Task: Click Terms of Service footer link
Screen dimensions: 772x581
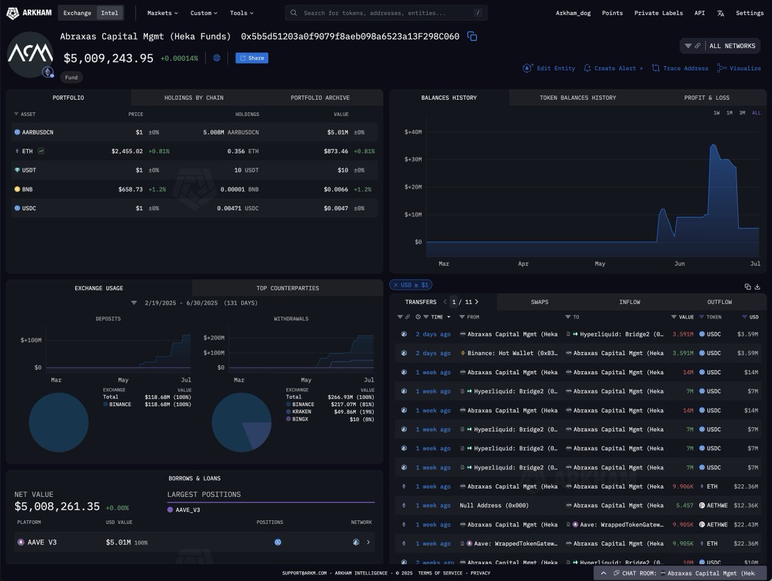Action: [x=440, y=573]
